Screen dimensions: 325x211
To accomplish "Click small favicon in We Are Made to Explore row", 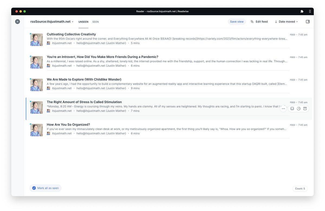I will (x=48, y=88).
